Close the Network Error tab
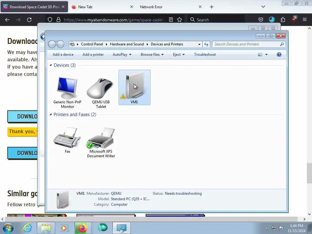This screenshot has width=312, height=234. click(x=200, y=7)
